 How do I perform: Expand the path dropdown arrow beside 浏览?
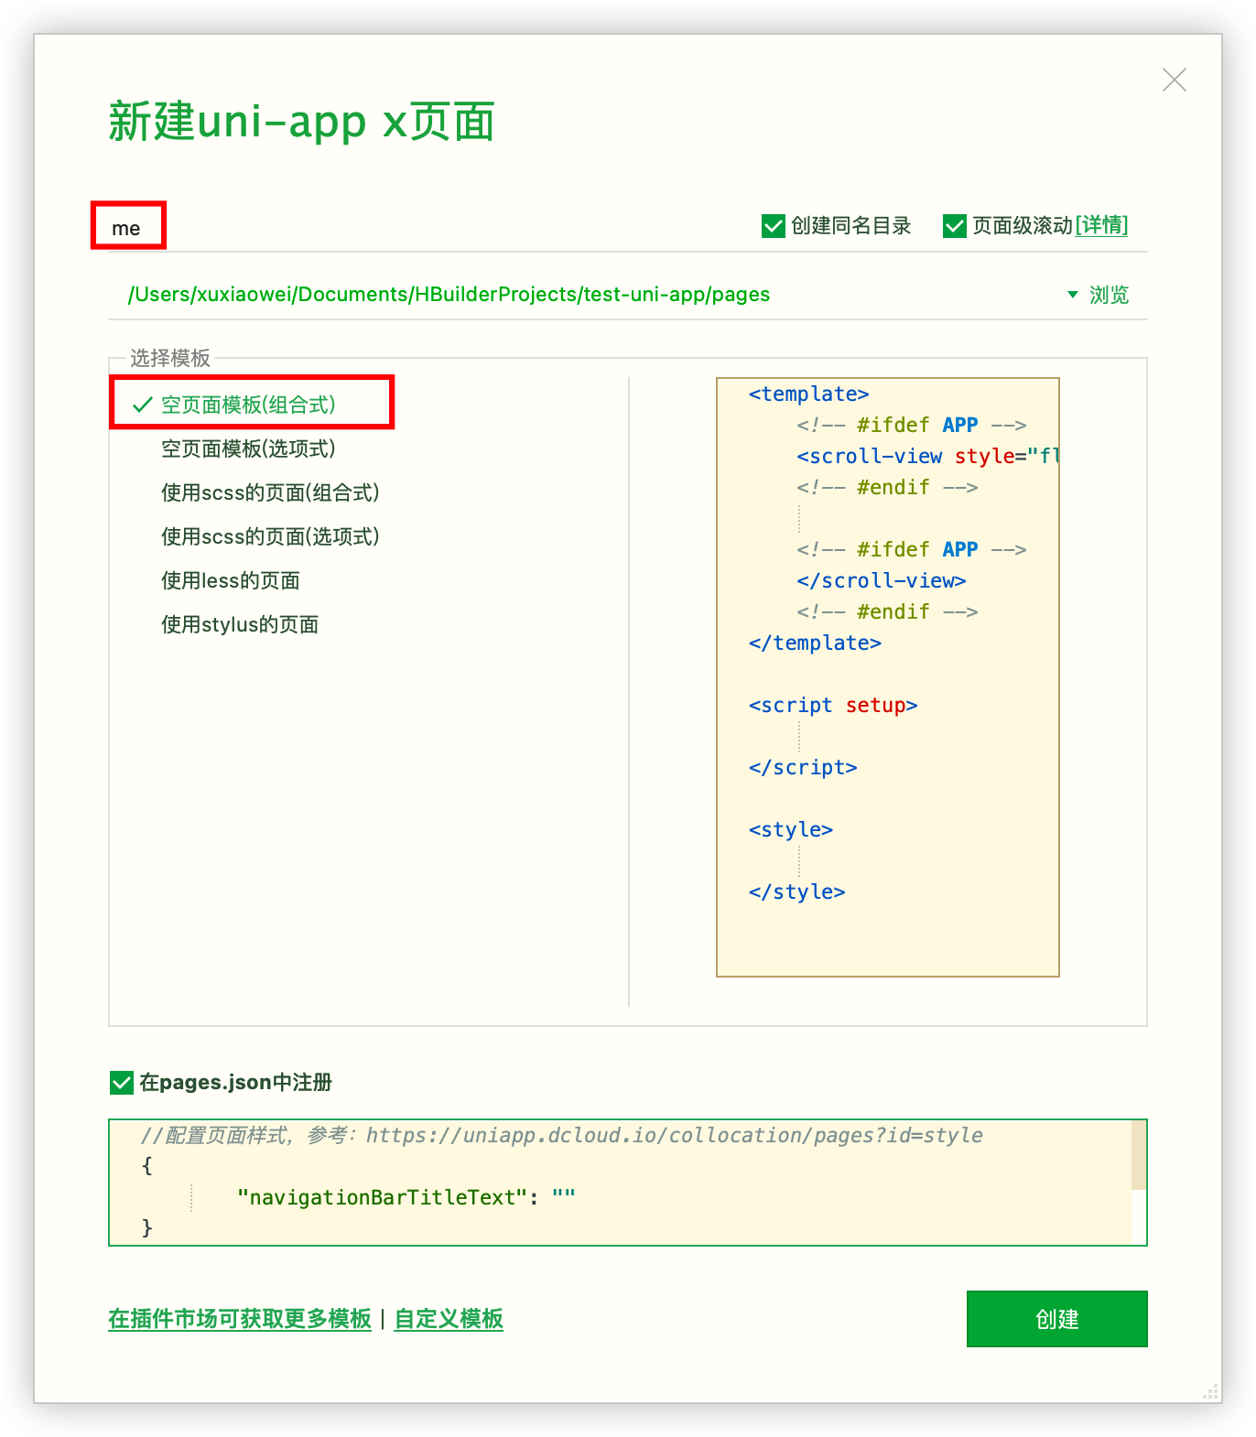(1072, 295)
